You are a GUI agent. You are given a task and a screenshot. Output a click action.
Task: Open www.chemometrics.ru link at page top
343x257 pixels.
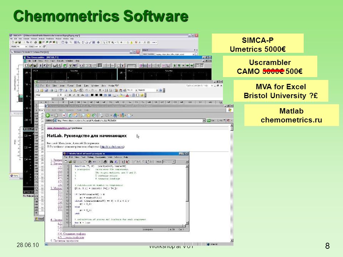59,128
